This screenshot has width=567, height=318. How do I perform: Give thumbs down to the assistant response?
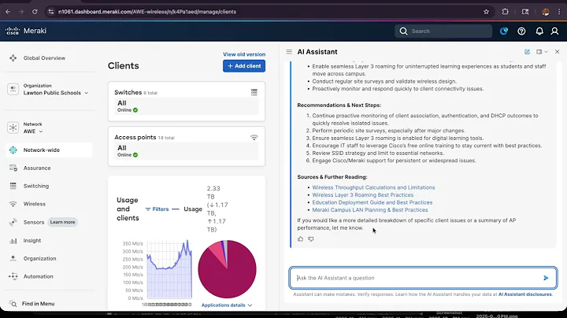311,238
